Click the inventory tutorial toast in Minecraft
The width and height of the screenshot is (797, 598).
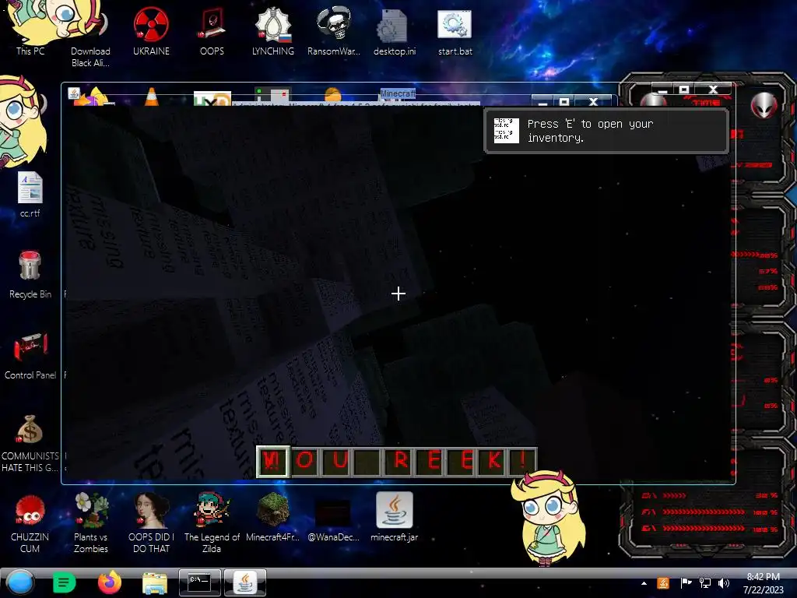tap(606, 131)
